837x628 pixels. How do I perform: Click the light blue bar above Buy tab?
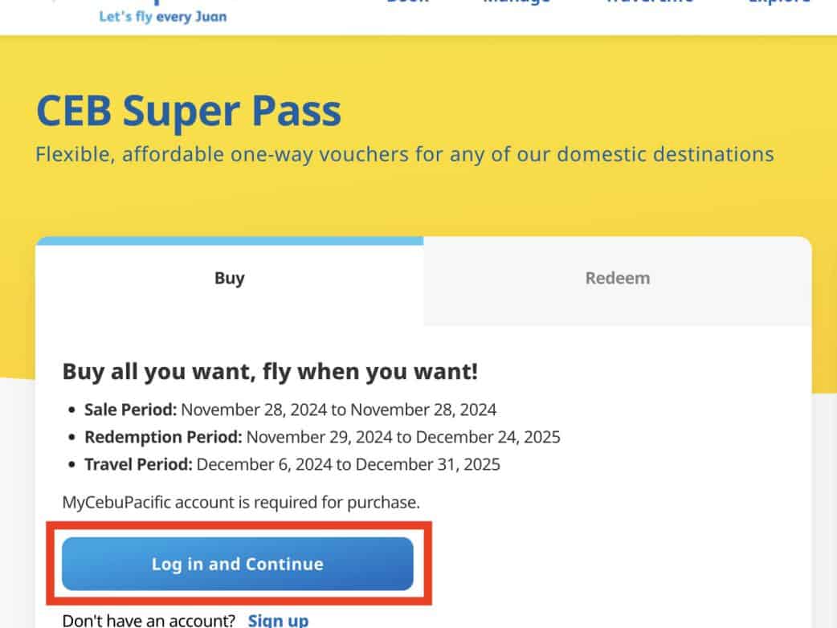229,240
